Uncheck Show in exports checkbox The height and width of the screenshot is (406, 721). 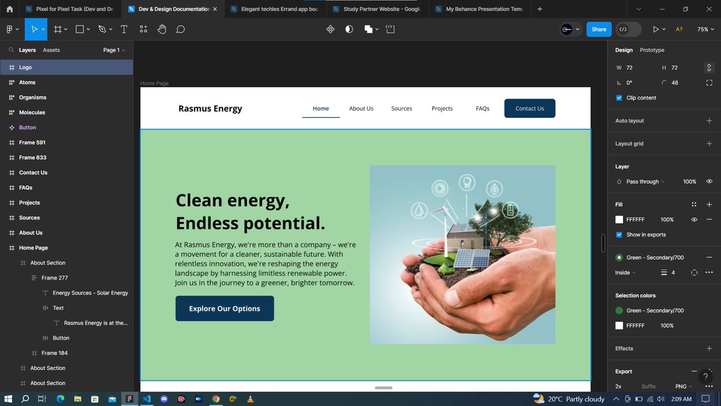(x=619, y=235)
